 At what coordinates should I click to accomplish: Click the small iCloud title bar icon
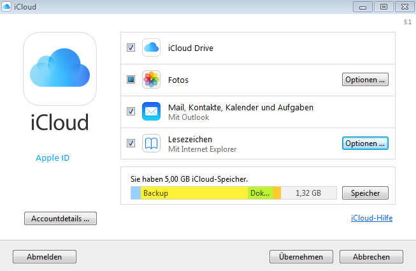[x=6, y=6]
